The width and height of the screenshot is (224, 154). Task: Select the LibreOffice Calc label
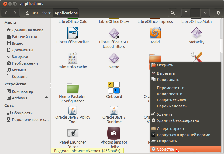[x=73, y=22]
